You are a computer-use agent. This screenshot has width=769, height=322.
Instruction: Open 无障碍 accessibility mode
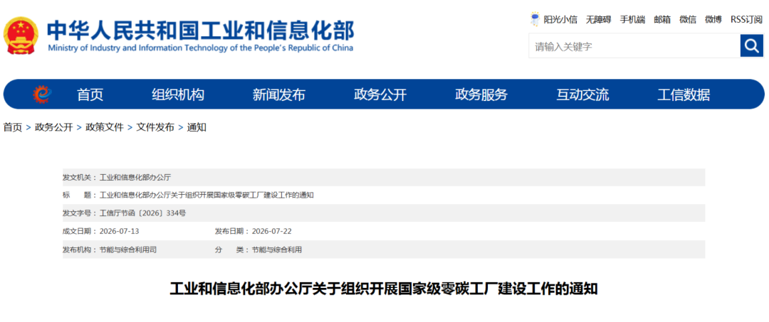pyautogui.click(x=598, y=20)
